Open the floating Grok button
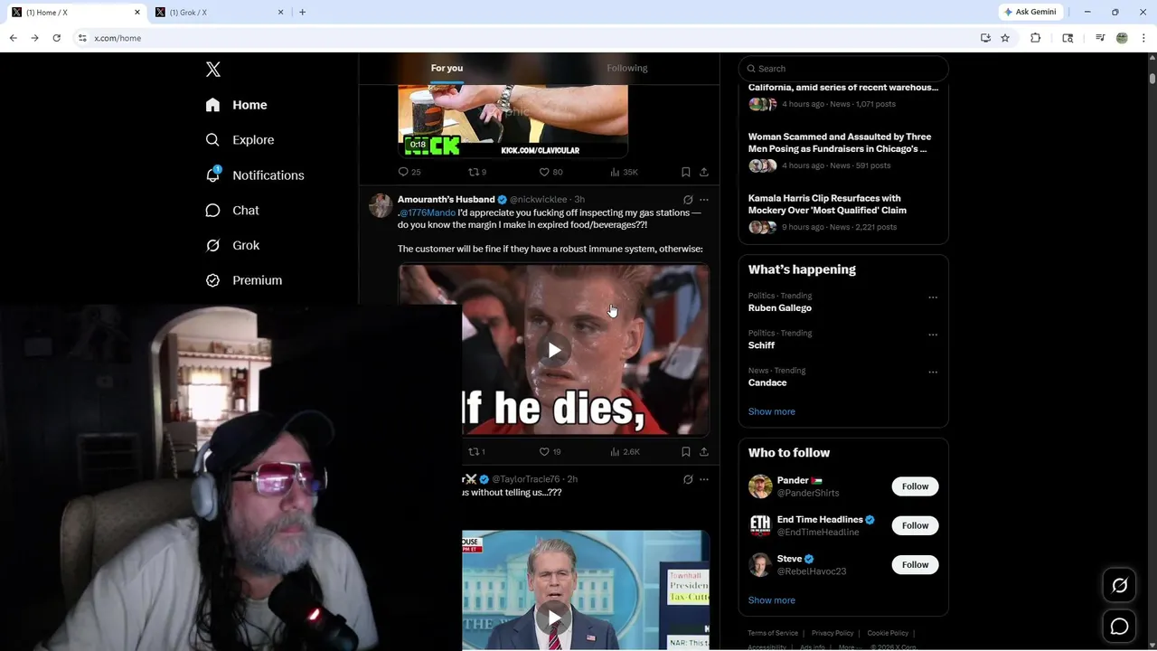This screenshot has width=1157, height=651. [1119, 586]
